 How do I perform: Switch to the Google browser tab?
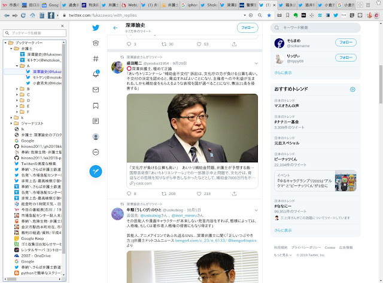(x=51, y=5)
